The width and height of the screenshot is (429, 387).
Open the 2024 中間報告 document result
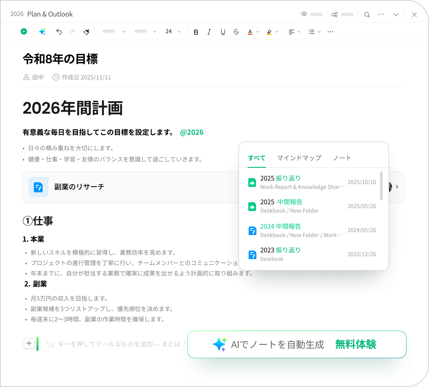pyautogui.click(x=281, y=227)
